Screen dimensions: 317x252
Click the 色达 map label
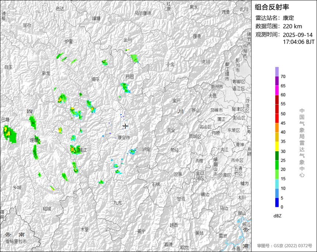(x=60, y=9)
